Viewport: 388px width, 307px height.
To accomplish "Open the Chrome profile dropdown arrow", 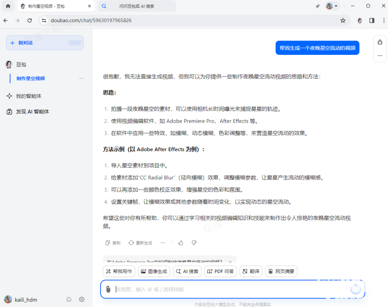I will (x=336, y=6).
